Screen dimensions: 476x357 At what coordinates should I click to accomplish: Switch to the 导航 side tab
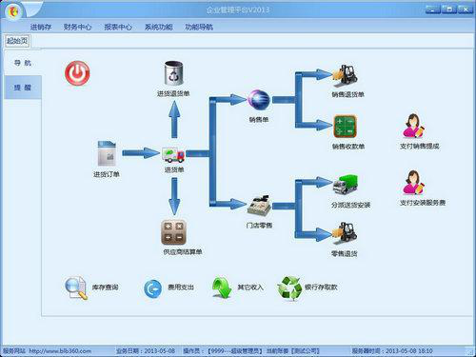point(23,63)
